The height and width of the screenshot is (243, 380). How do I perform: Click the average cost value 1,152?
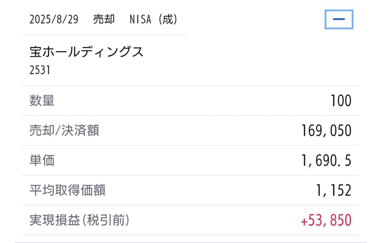pyautogui.click(x=334, y=190)
